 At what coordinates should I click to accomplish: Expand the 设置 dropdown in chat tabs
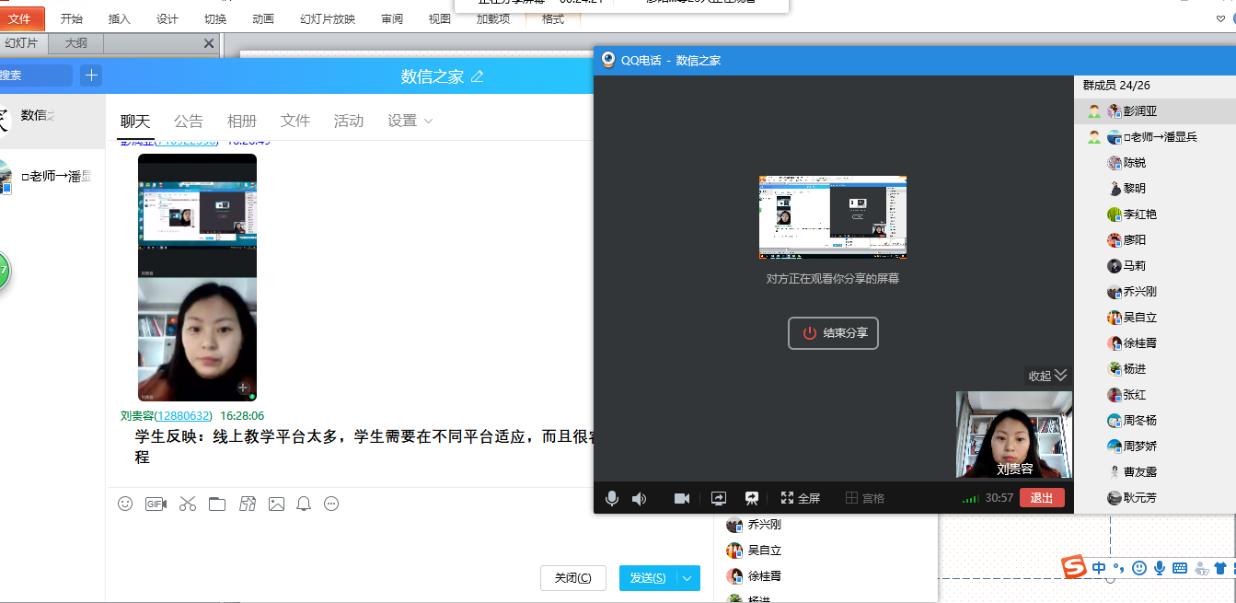[x=410, y=121]
